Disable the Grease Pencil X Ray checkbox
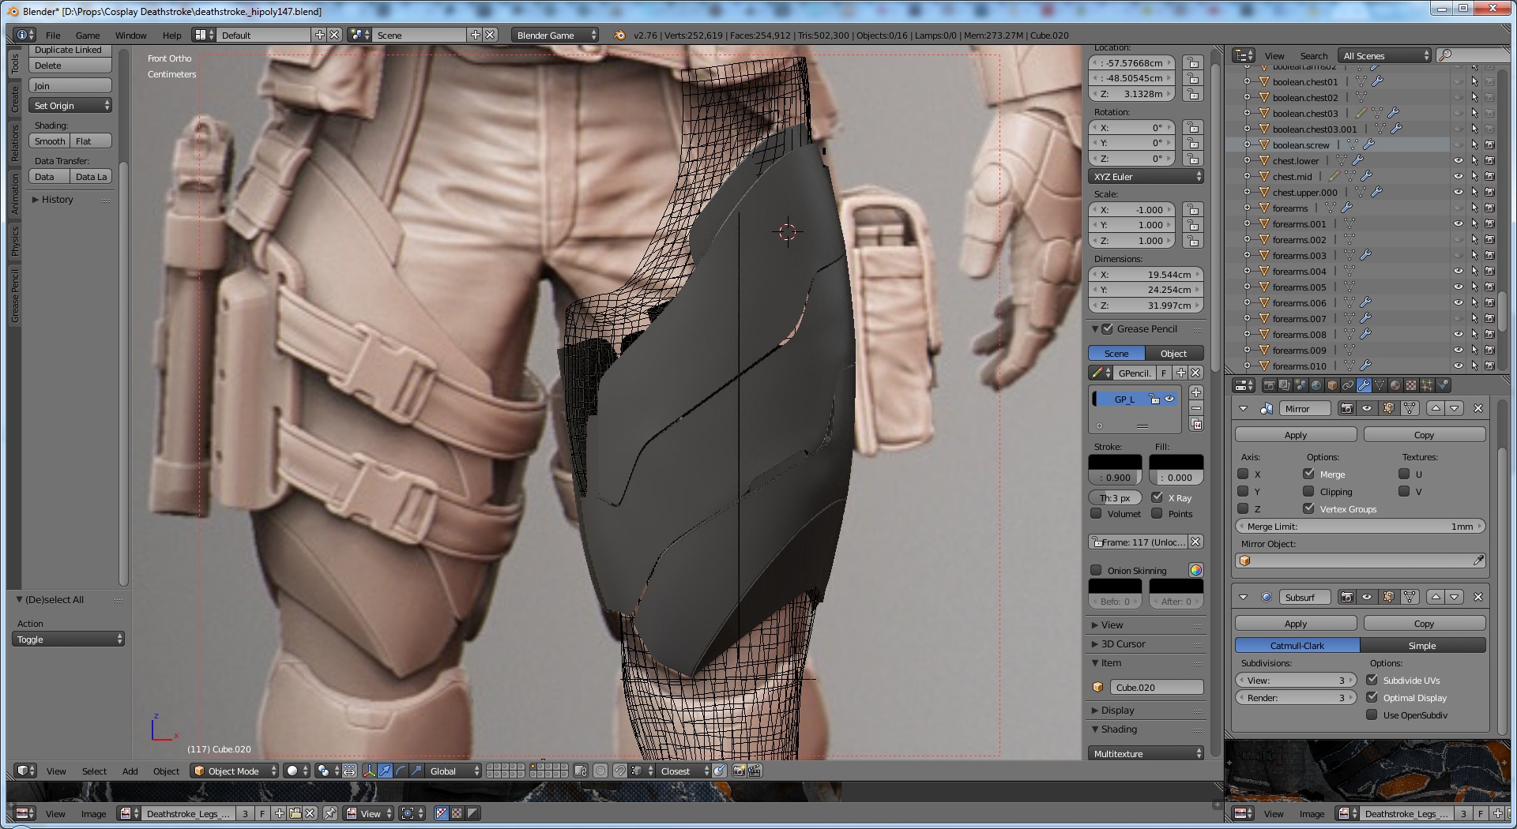This screenshot has width=1517, height=829. [x=1158, y=497]
